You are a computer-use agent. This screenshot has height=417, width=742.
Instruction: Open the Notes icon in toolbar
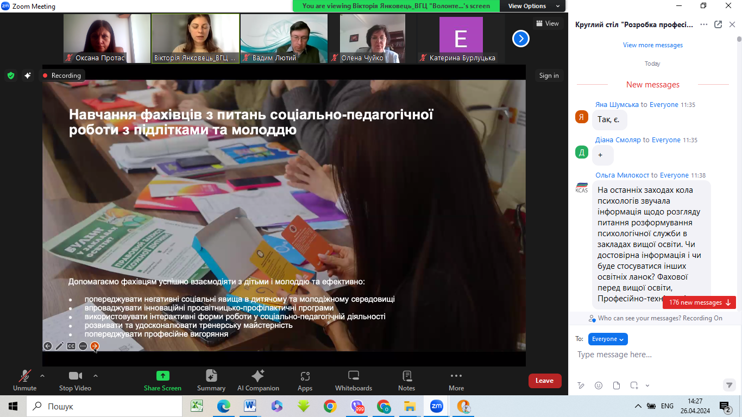tap(406, 380)
